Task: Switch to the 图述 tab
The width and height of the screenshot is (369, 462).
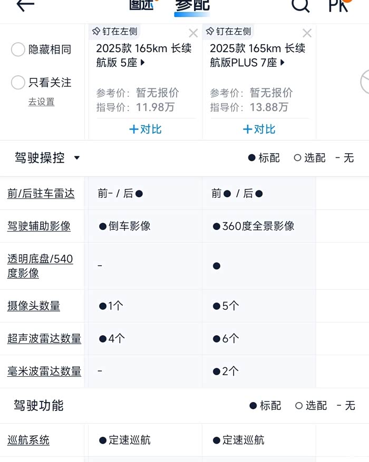Action: point(141,5)
